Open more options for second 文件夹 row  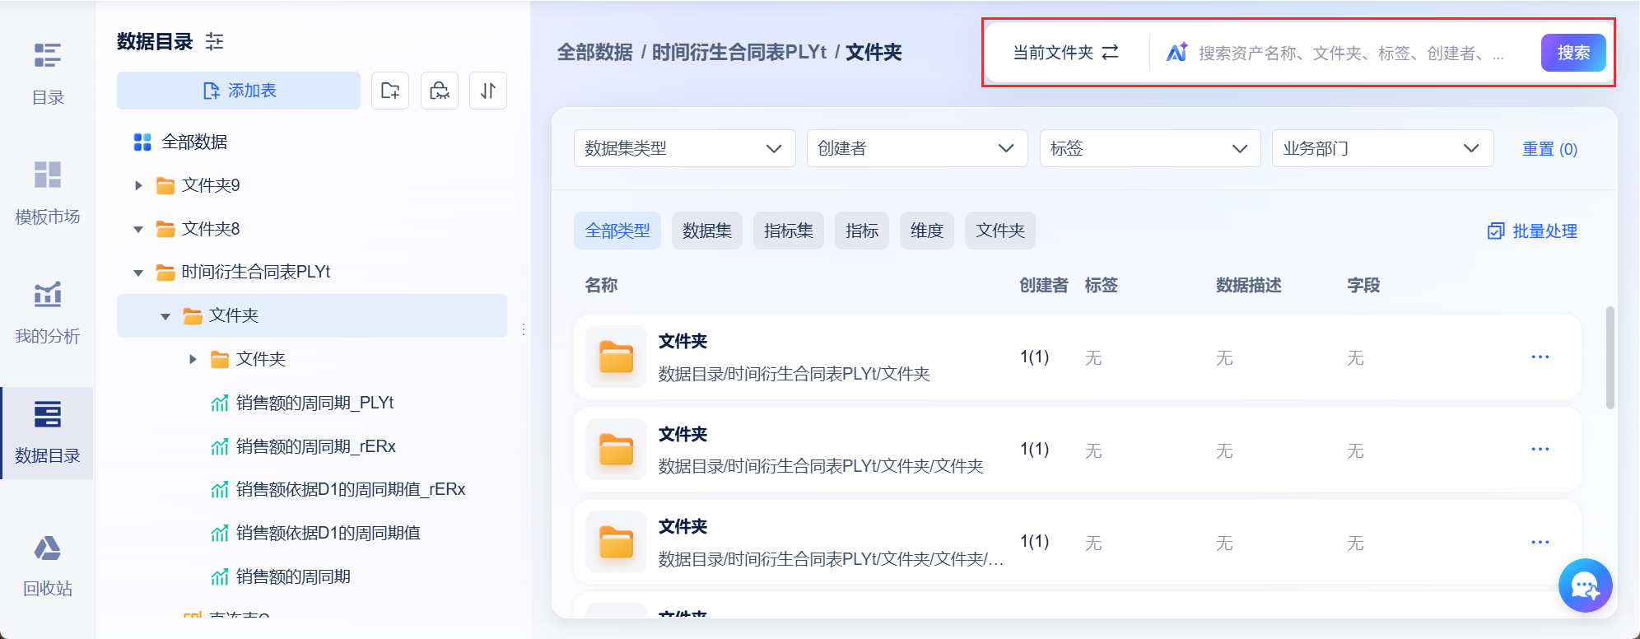pos(1540,449)
